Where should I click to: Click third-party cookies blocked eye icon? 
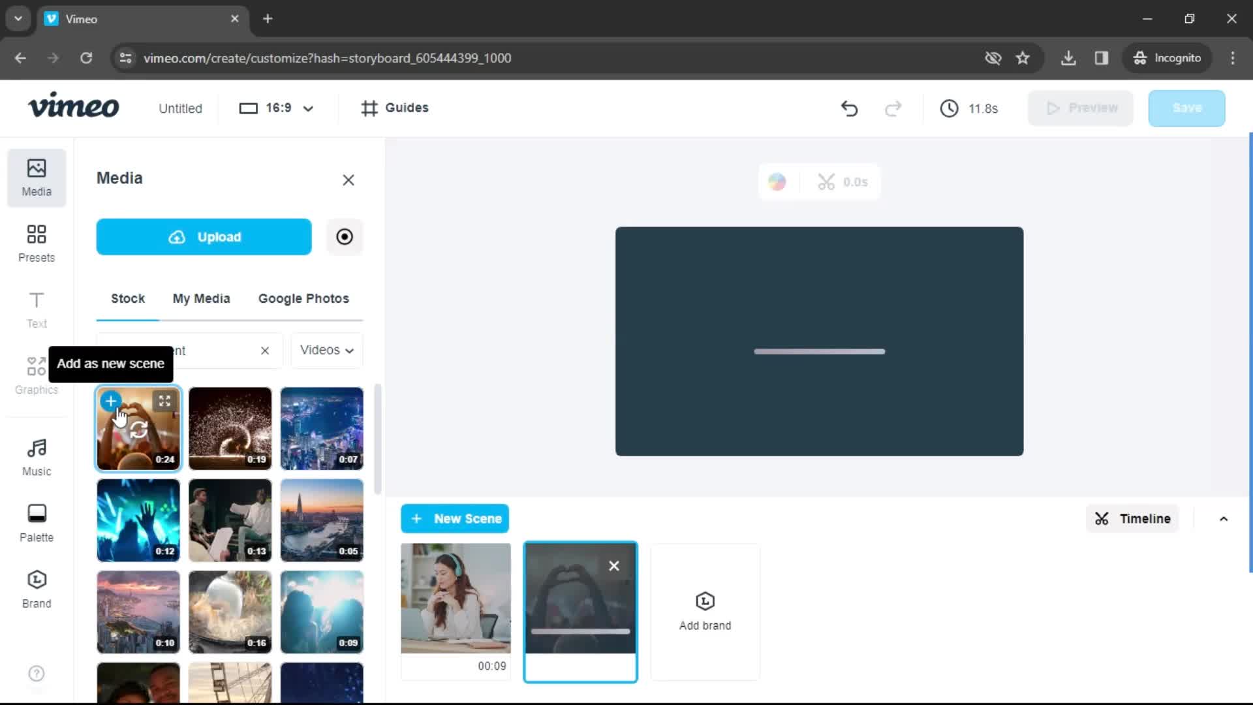[993, 58]
